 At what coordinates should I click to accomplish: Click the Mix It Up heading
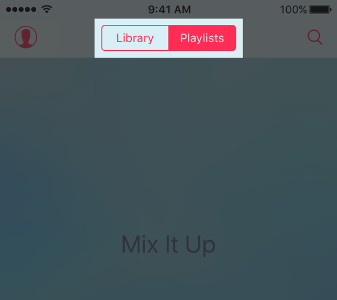point(168,245)
